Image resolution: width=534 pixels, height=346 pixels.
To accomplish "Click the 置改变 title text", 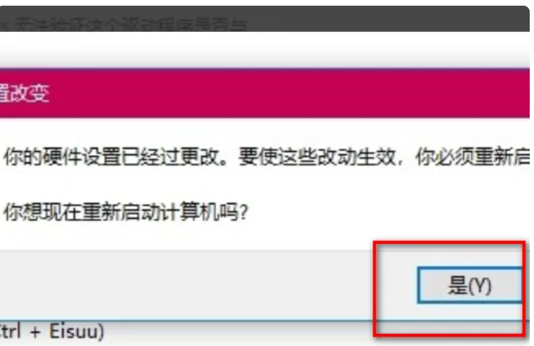I will pos(24,93).
